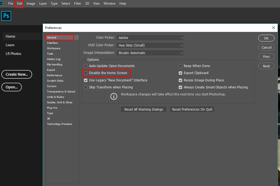Click Cancel in Preferences dialog
280x186 pixels.
tap(266, 47)
